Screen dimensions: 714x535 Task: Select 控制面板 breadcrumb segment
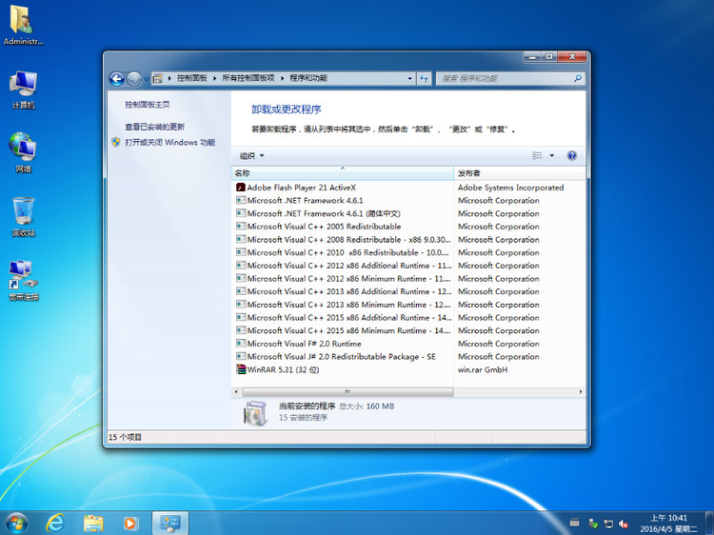pos(191,78)
